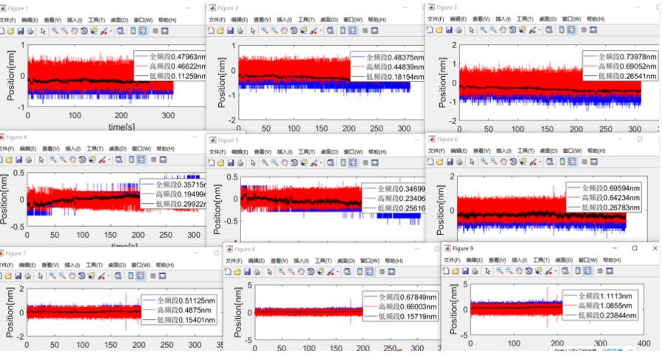Toggle the legend button in Figure 1 toolbar

pos(142,30)
